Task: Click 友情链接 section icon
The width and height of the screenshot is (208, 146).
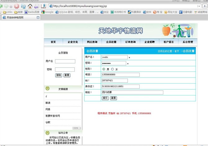Action: click(x=47, y=88)
